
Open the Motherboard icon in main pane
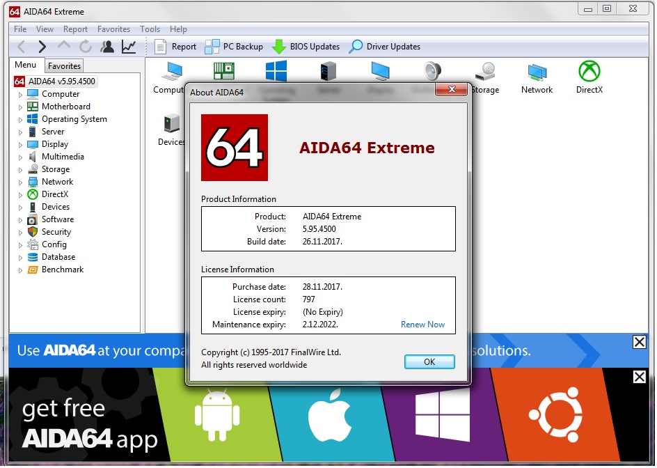(x=224, y=70)
